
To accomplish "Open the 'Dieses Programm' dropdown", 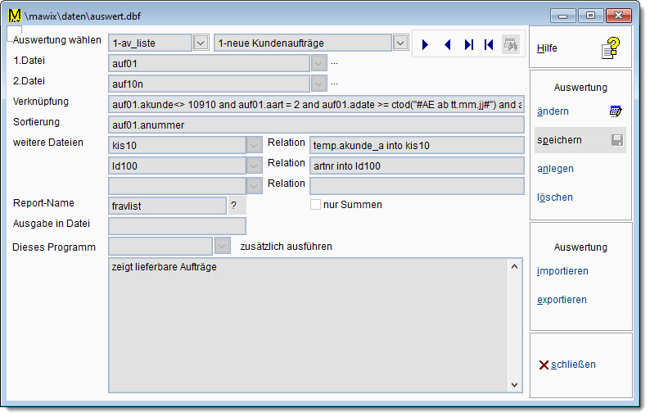I will (222, 246).
